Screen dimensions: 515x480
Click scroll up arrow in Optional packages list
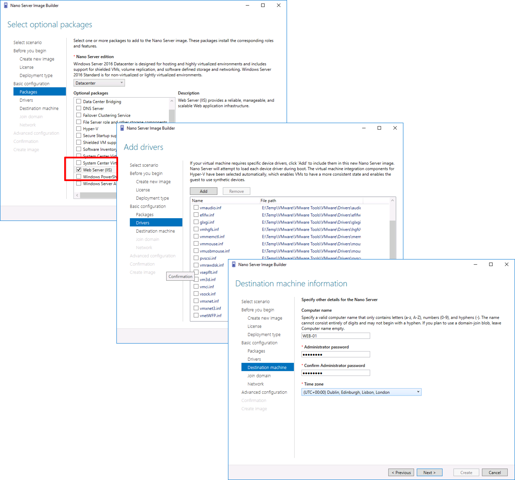[172, 101]
